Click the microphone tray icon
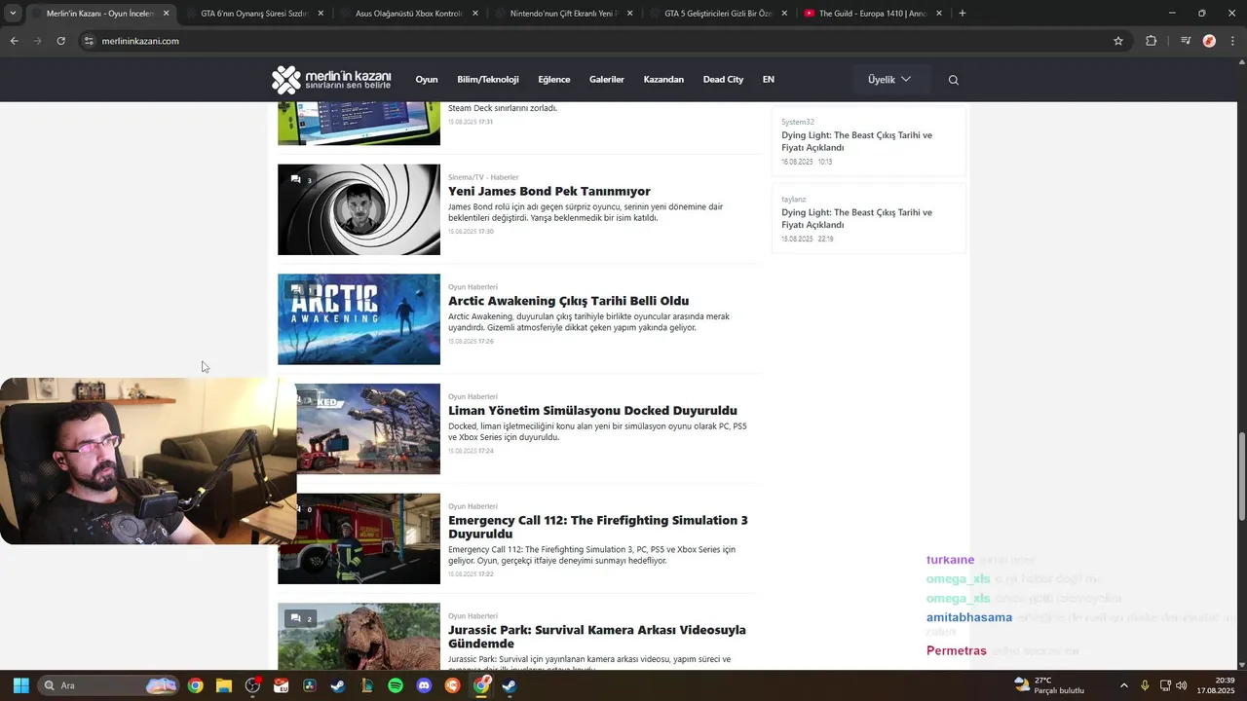1247x701 pixels. click(x=1145, y=685)
